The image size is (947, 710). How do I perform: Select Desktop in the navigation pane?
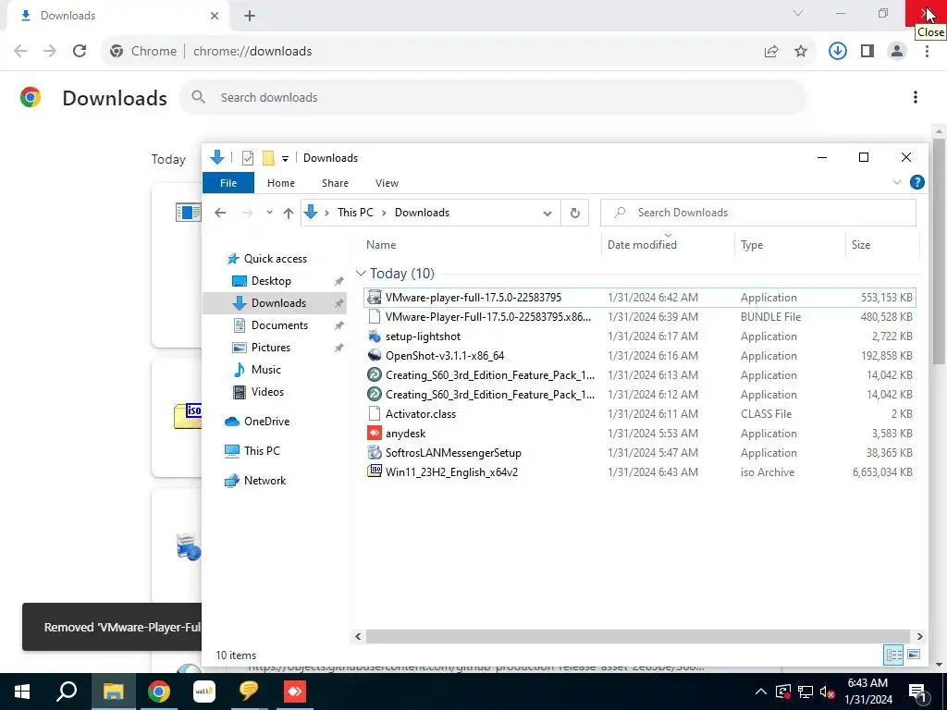click(x=271, y=281)
